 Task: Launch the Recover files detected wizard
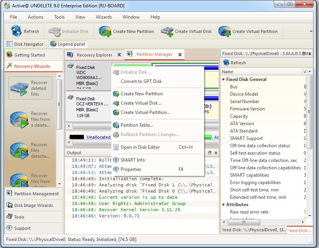tap(30, 150)
